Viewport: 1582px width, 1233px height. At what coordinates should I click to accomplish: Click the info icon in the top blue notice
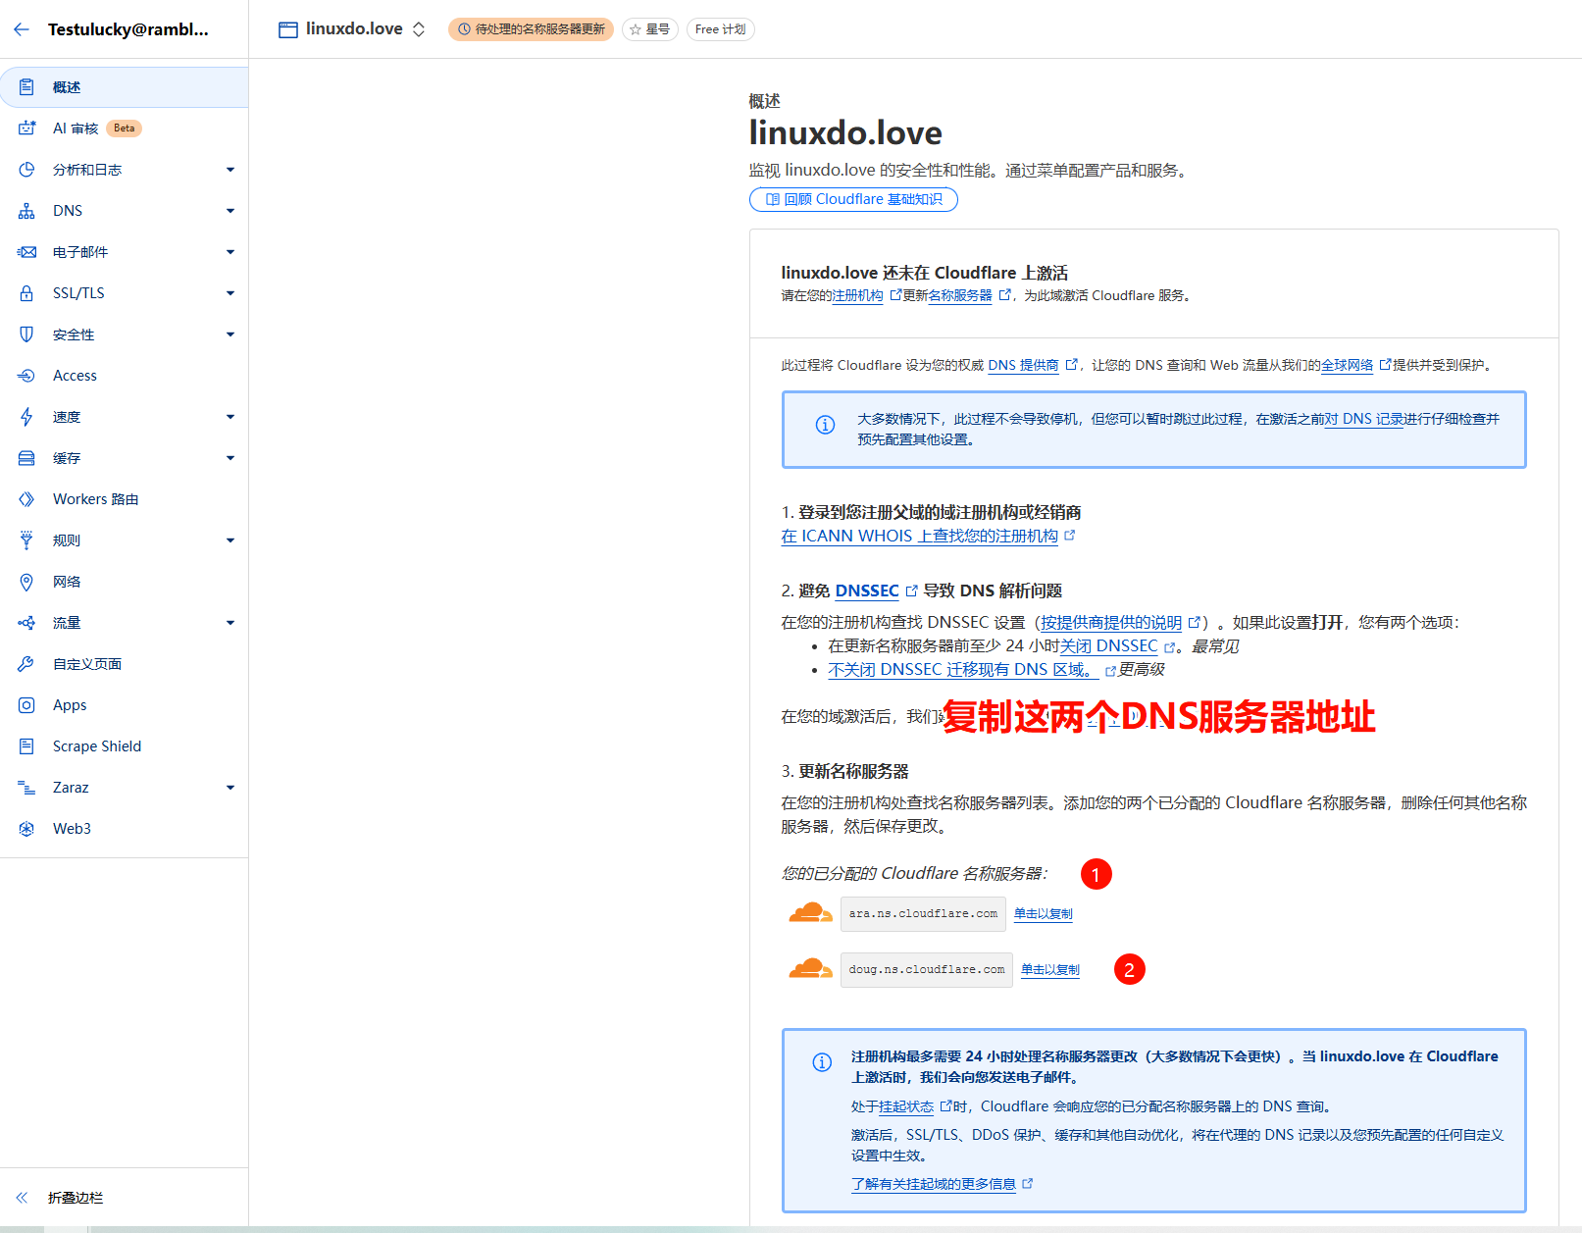tap(825, 425)
